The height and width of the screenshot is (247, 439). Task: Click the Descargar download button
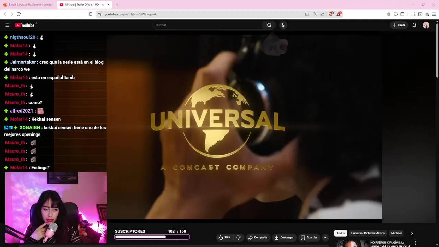coord(284,237)
